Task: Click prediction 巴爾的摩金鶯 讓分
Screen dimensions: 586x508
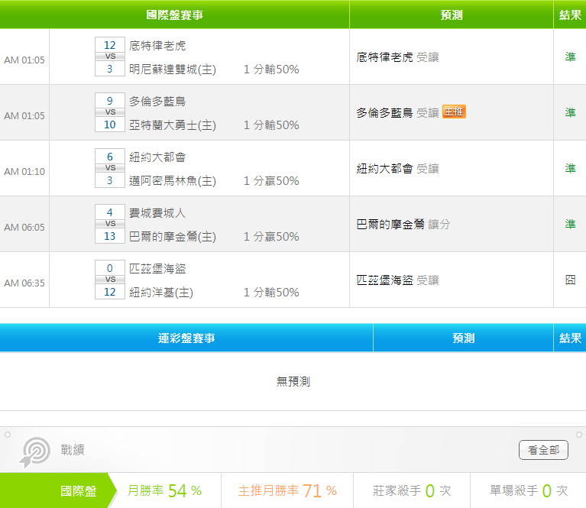Action: coord(403,225)
